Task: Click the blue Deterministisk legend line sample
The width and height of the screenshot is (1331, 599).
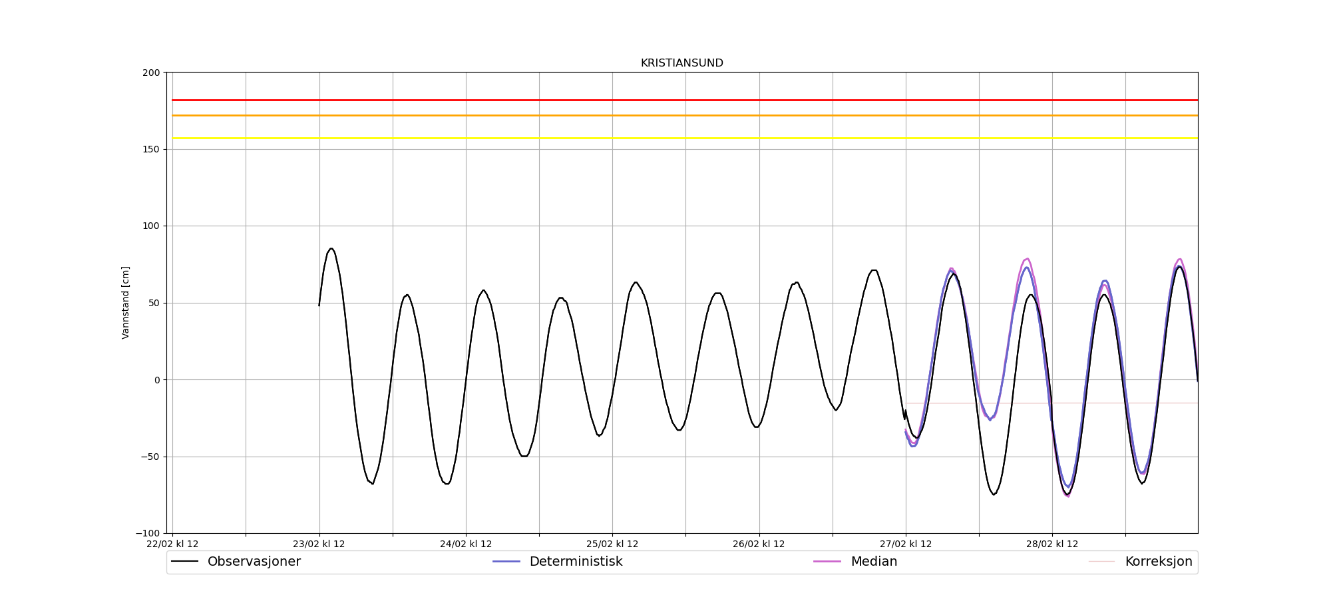Action: [506, 562]
